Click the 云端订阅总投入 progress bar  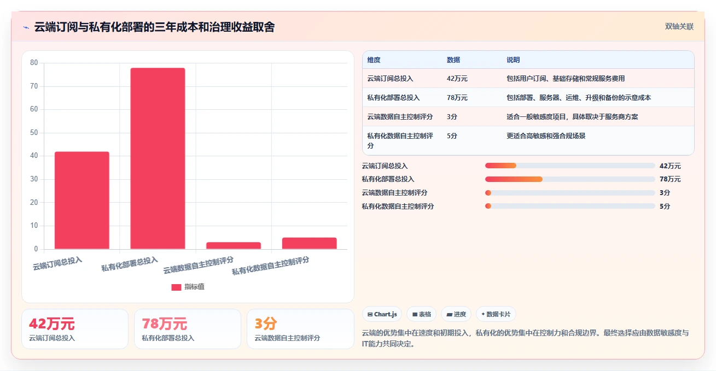[570, 166]
